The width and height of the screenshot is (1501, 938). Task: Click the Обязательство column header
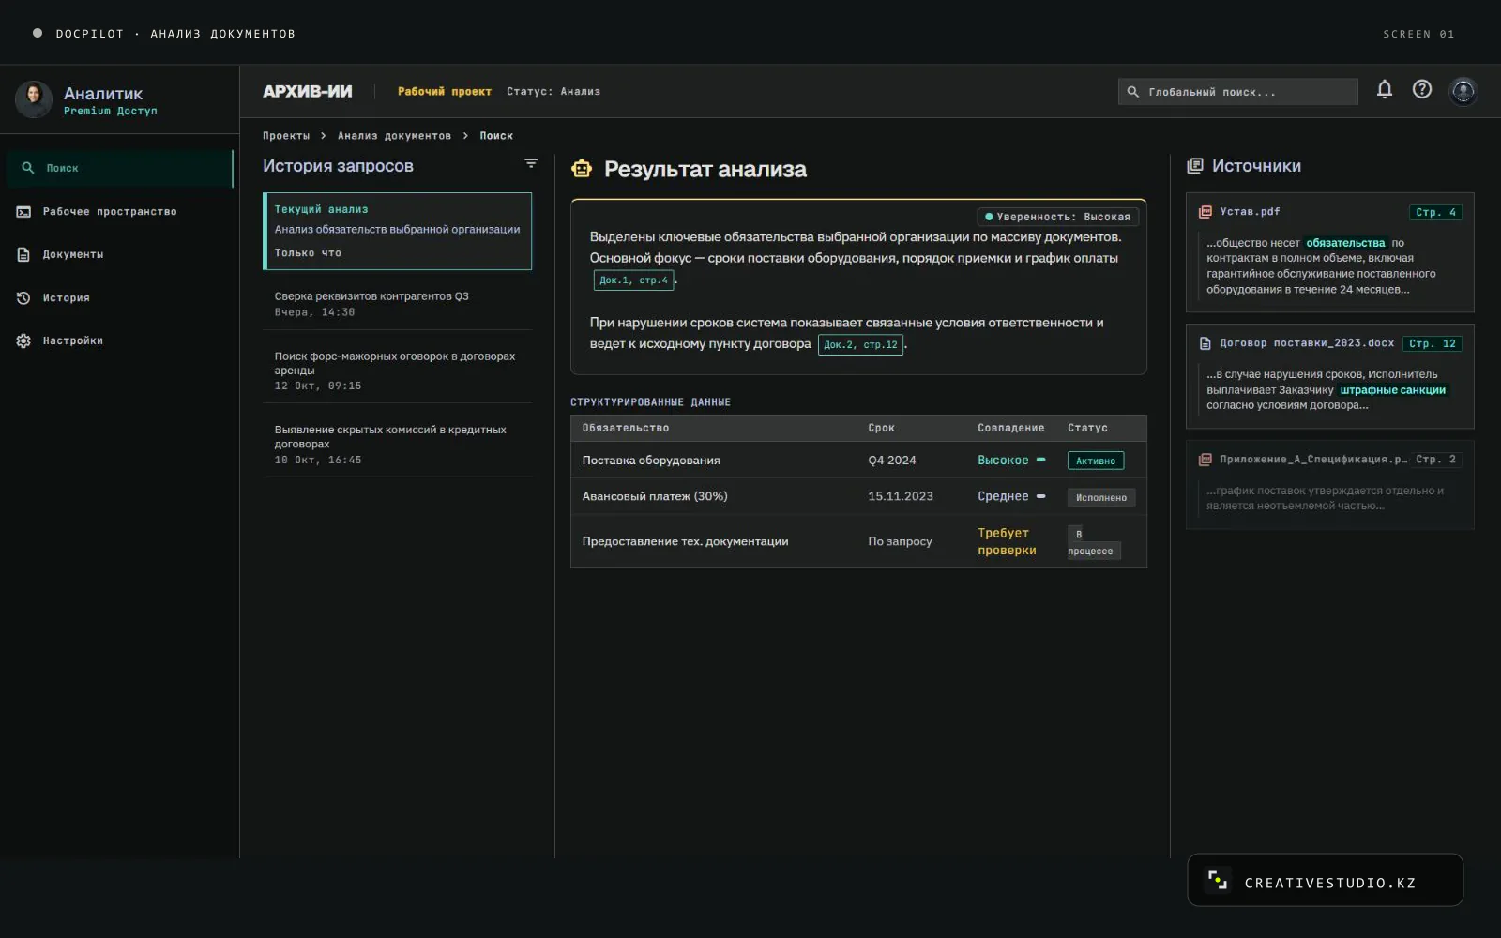click(x=626, y=428)
